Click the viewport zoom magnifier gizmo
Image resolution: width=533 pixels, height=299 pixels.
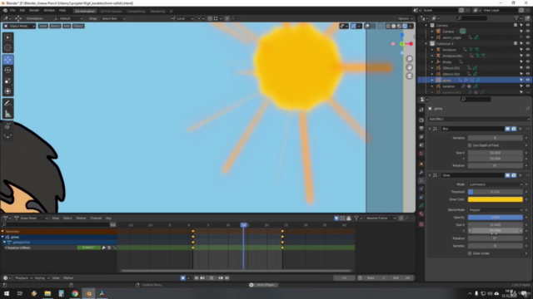pos(410,59)
